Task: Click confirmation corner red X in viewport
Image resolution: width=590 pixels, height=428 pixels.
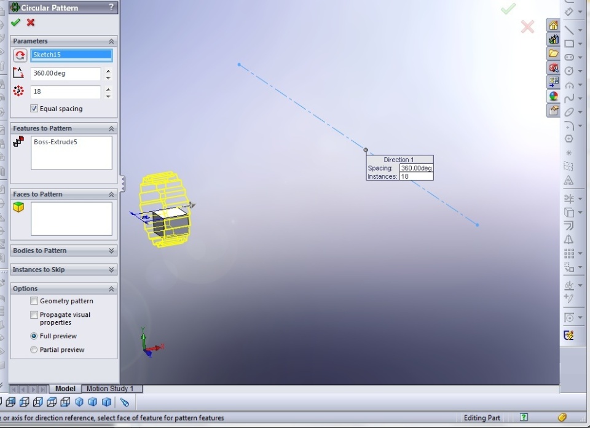Action: 527,26
